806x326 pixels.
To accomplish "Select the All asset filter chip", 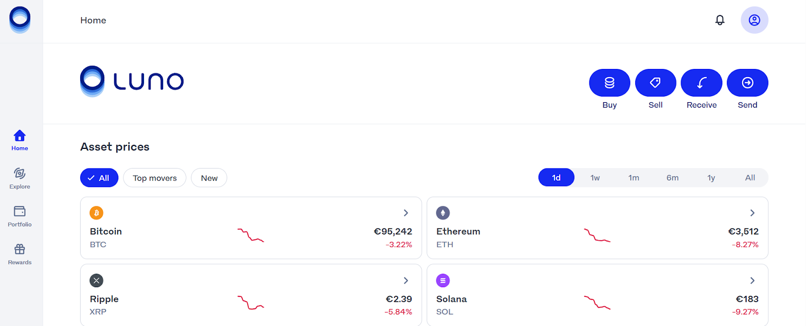I will click(99, 178).
